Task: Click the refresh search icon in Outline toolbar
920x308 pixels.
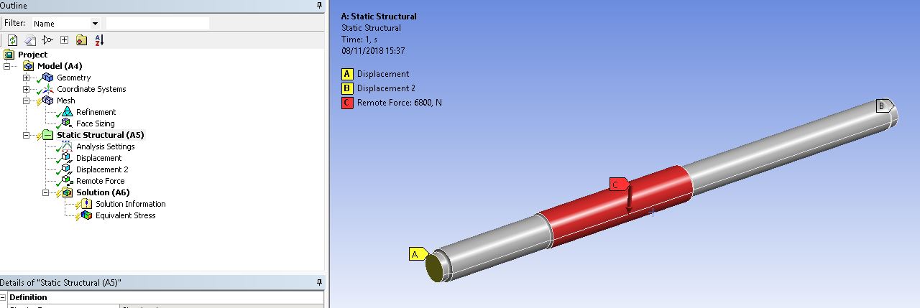Action: 13,40
